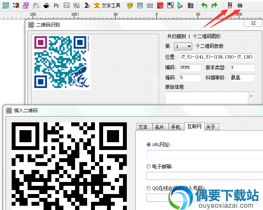
Task: Click the green redo arrow
Action: click(x=214, y=5)
